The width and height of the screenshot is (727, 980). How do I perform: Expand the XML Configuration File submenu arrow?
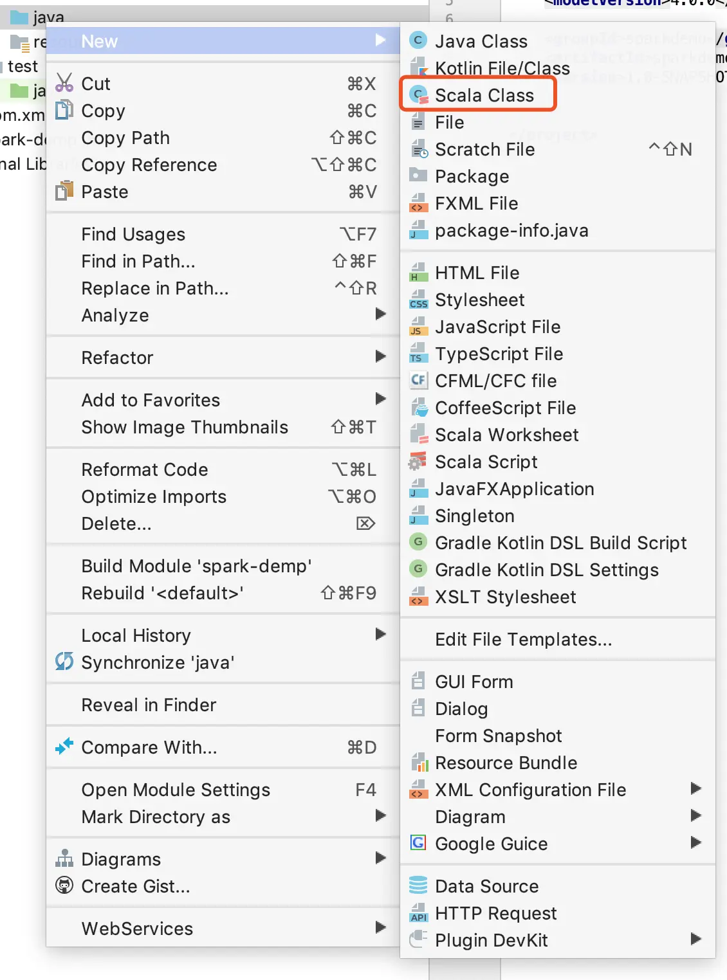(x=695, y=789)
